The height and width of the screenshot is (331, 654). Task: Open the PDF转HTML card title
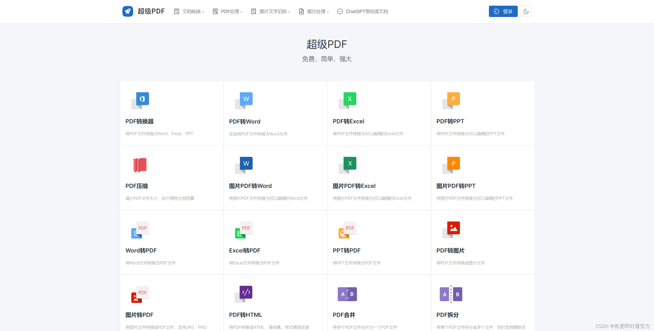point(245,315)
